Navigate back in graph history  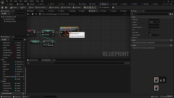33,14
